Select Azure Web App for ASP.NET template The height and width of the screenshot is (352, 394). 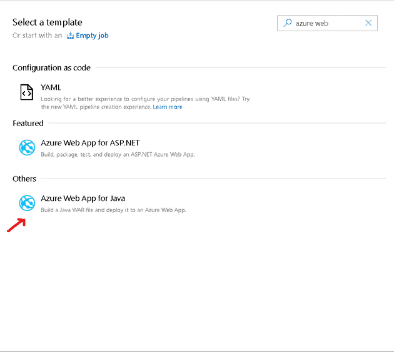(x=90, y=143)
